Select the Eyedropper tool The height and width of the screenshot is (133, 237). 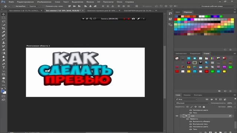tap(3, 32)
